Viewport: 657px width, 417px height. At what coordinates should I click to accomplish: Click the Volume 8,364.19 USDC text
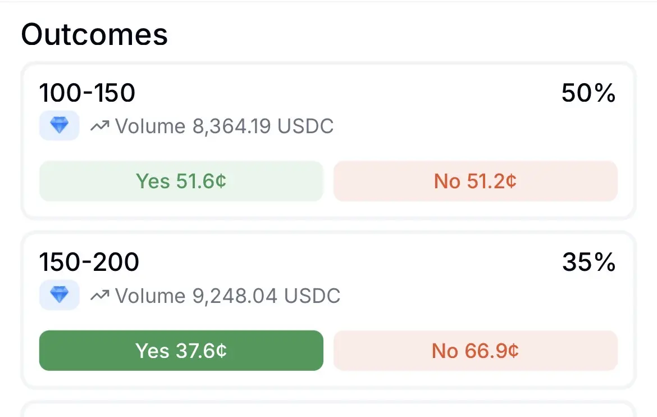(225, 126)
